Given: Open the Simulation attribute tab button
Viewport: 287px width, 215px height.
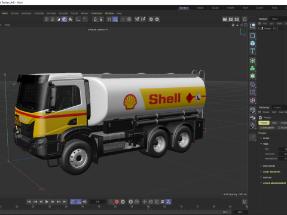Looking at the screenshot, I should (x=267, y=128).
